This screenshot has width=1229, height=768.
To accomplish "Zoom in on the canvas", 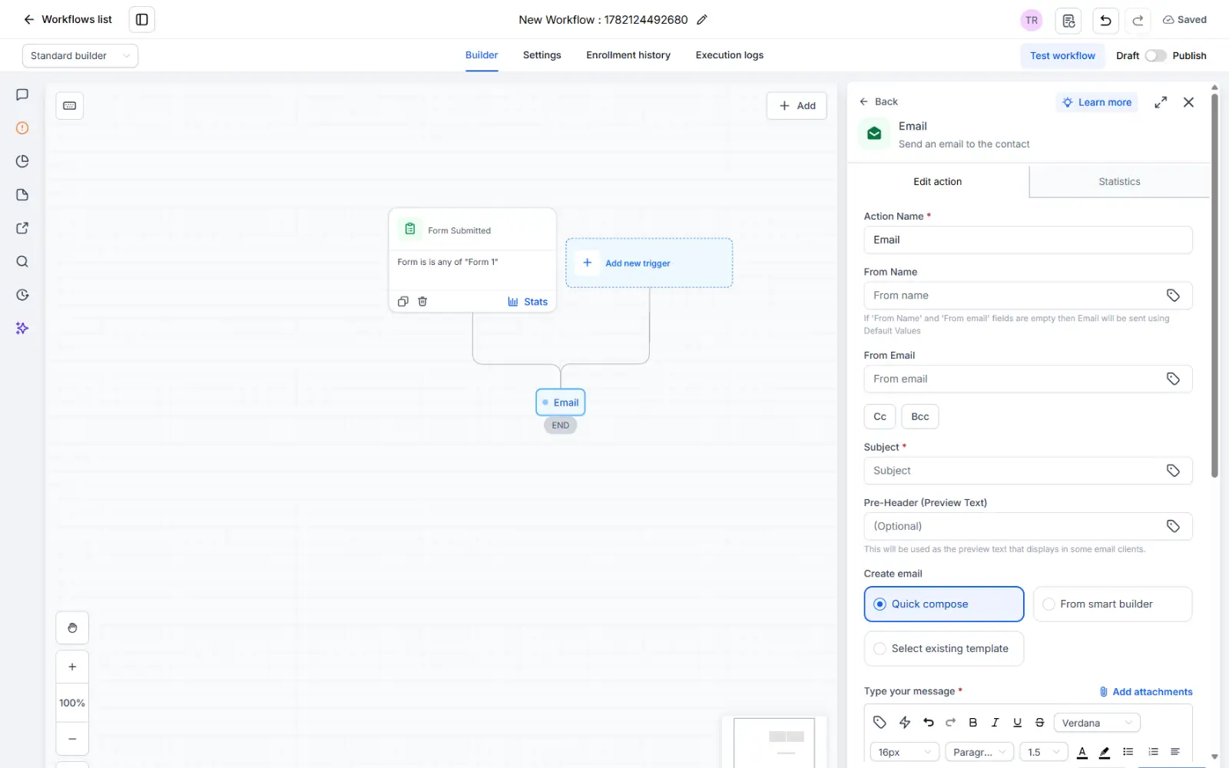I will 72,667.
